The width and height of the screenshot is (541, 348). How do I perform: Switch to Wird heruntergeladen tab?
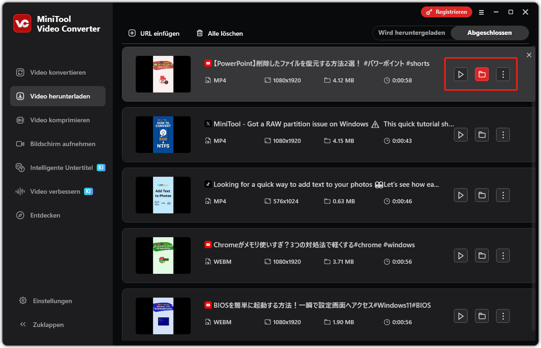(x=412, y=33)
